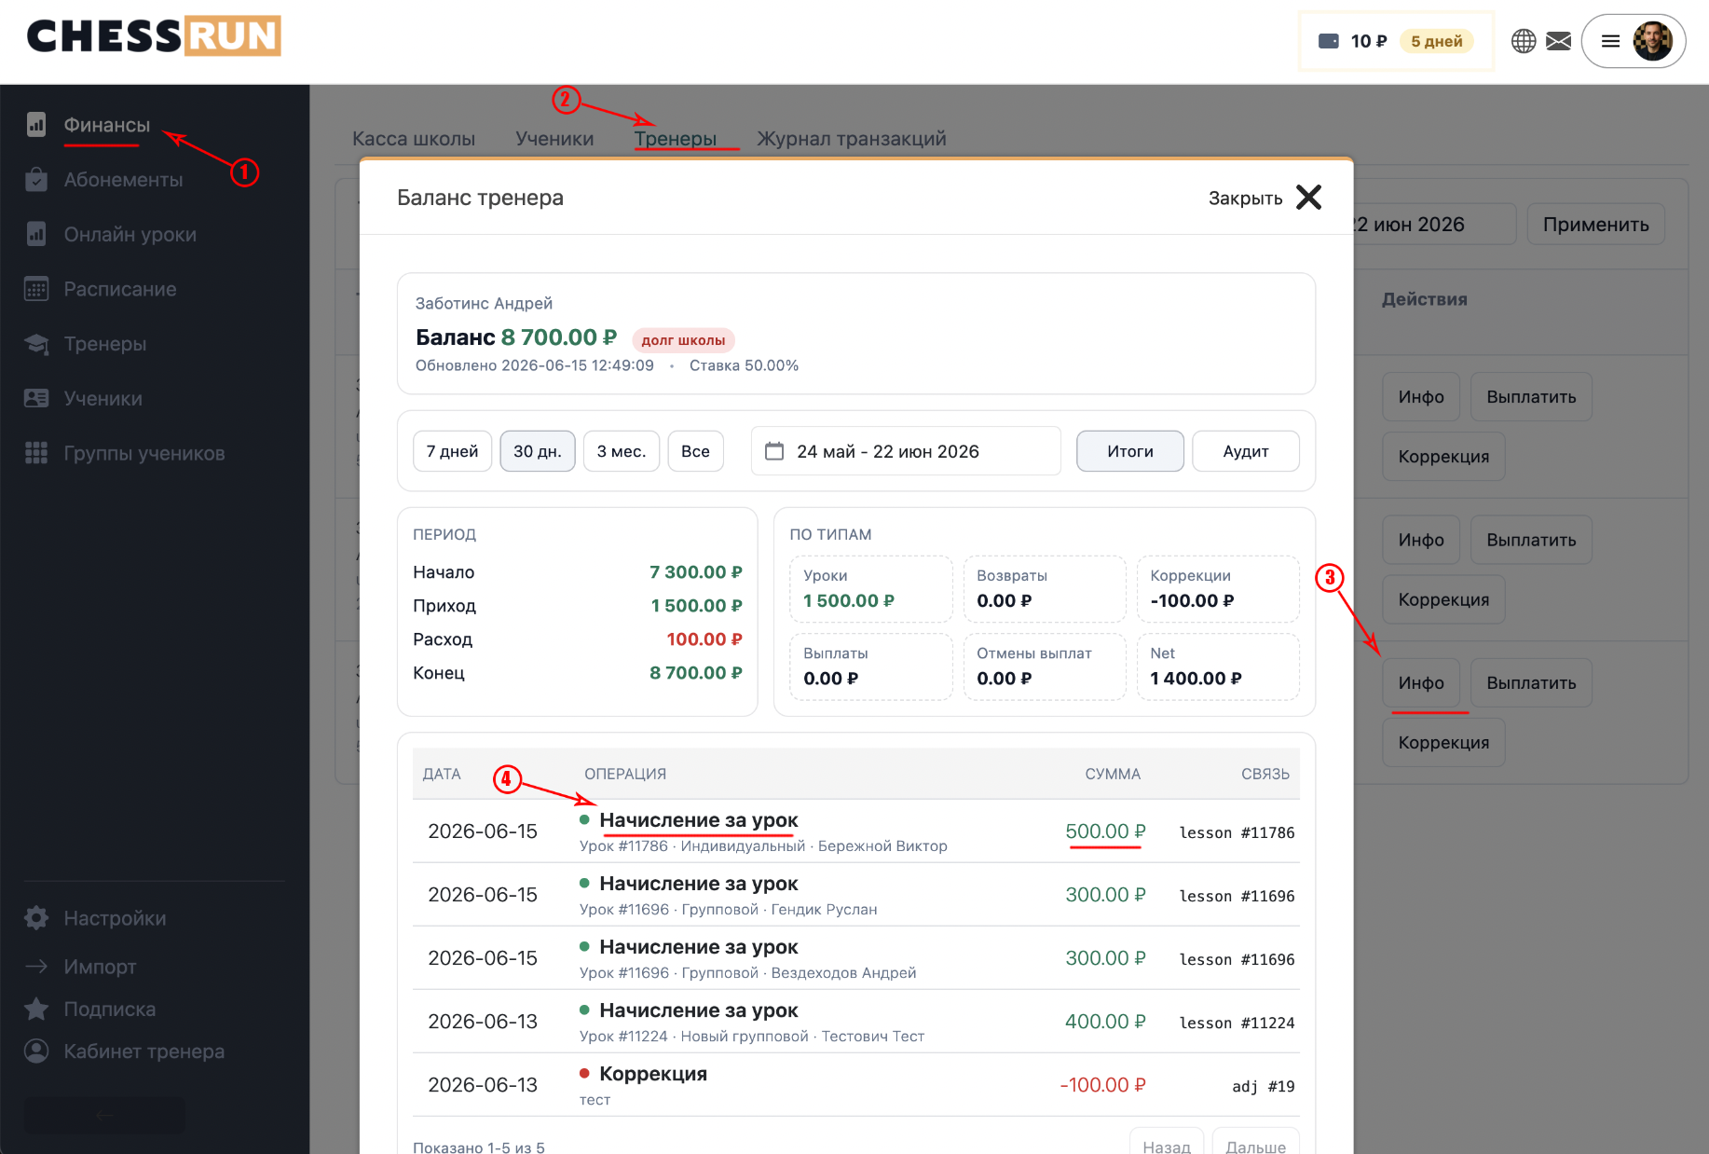Image resolution: width=1709 pixels, height=1154 pixels.
Task: Click the Дальше pagination button
Action: point(1255,1146)
